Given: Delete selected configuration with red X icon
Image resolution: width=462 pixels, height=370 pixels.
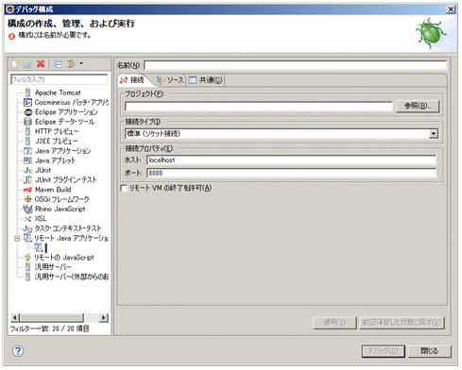Looking at the screenshot, I should 41,64.
